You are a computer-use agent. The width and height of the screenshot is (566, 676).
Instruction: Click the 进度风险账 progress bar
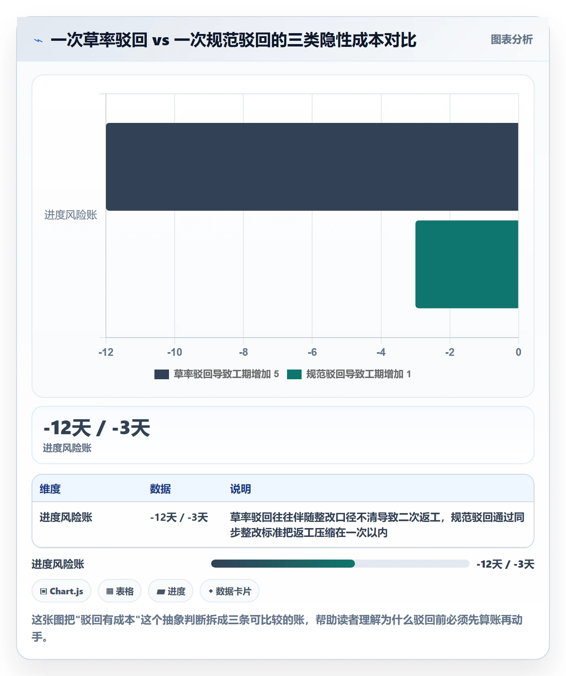[x=340, y=564]
